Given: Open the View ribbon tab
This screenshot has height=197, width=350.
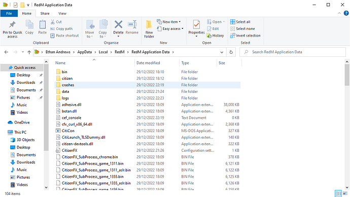Looking at the screenshot, I should (62, 13).
